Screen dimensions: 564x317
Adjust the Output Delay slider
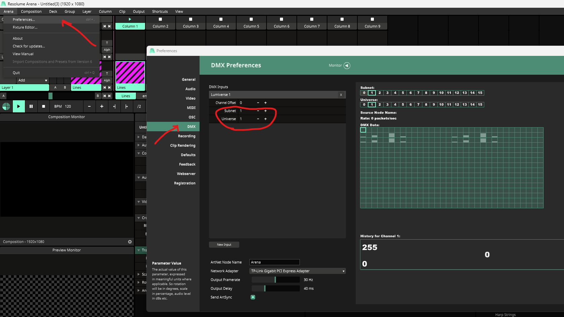tap(276, 288)
